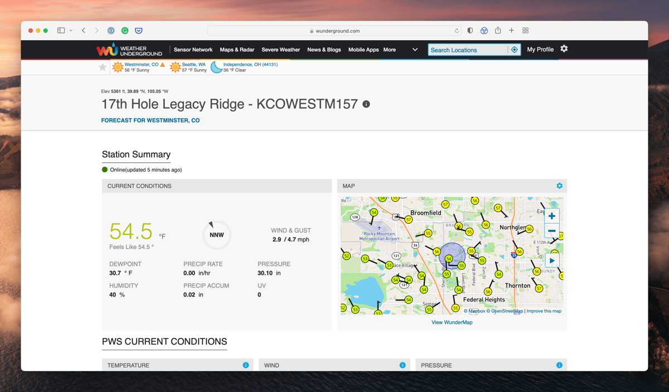Click the Pocket extension icon
669x392 pixels.
139,31
